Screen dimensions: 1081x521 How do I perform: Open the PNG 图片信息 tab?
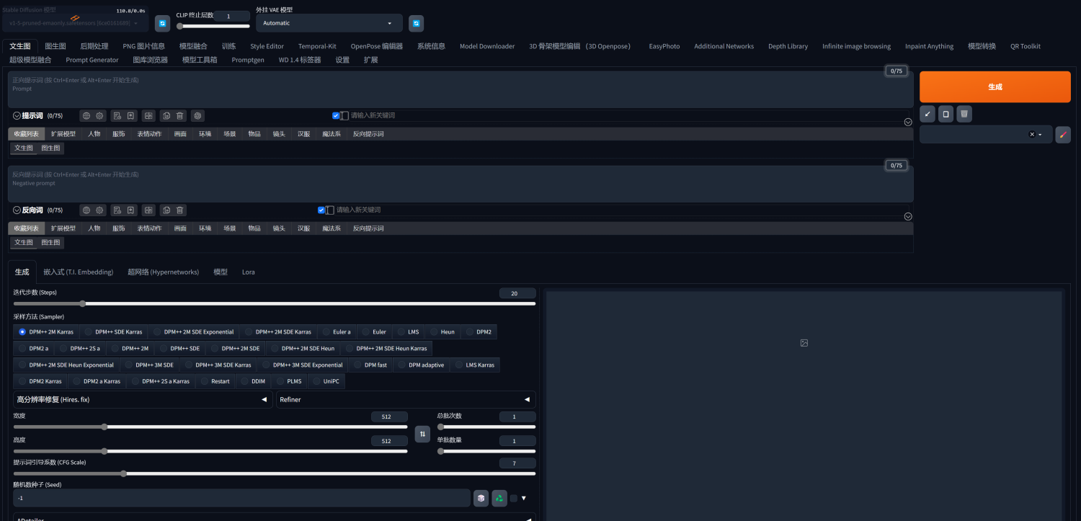(x=143, y=46)
